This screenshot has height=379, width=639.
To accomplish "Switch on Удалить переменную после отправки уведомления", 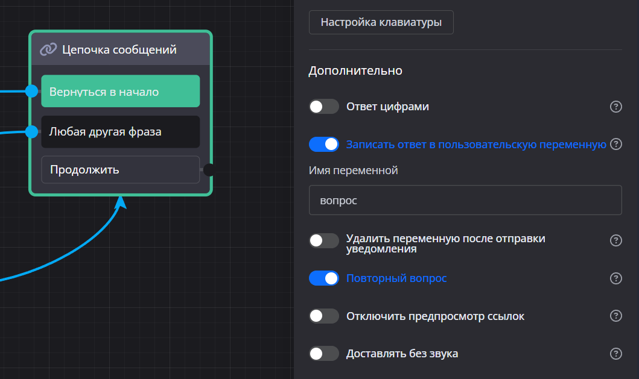I will [324, 241].
